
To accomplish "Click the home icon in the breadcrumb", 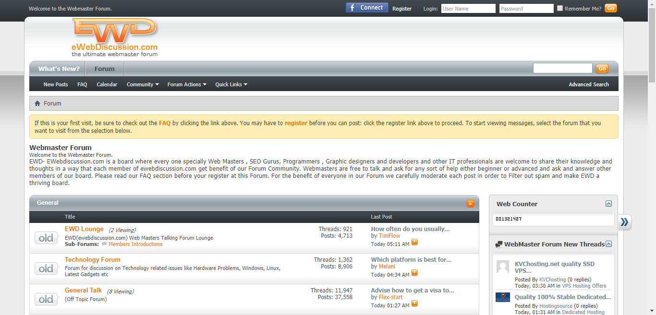I will point(37,104).
